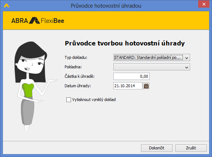Viewport: 212px width, 157px height.
Task: Open the empty Pokladna combo box
Action: (152, 67)
